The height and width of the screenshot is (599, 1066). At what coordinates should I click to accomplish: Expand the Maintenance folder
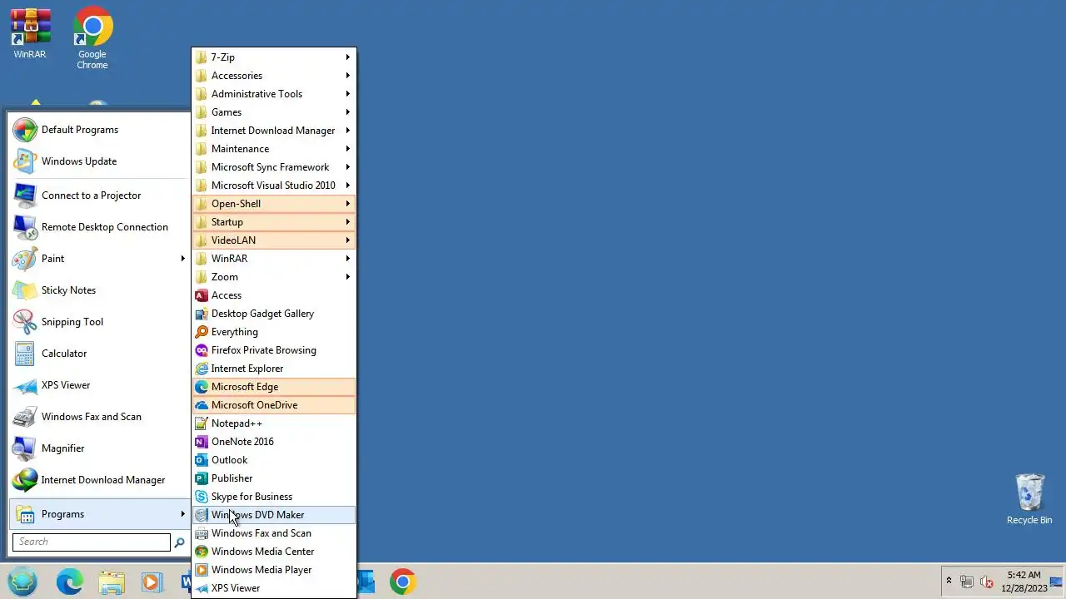click(274, 149)
